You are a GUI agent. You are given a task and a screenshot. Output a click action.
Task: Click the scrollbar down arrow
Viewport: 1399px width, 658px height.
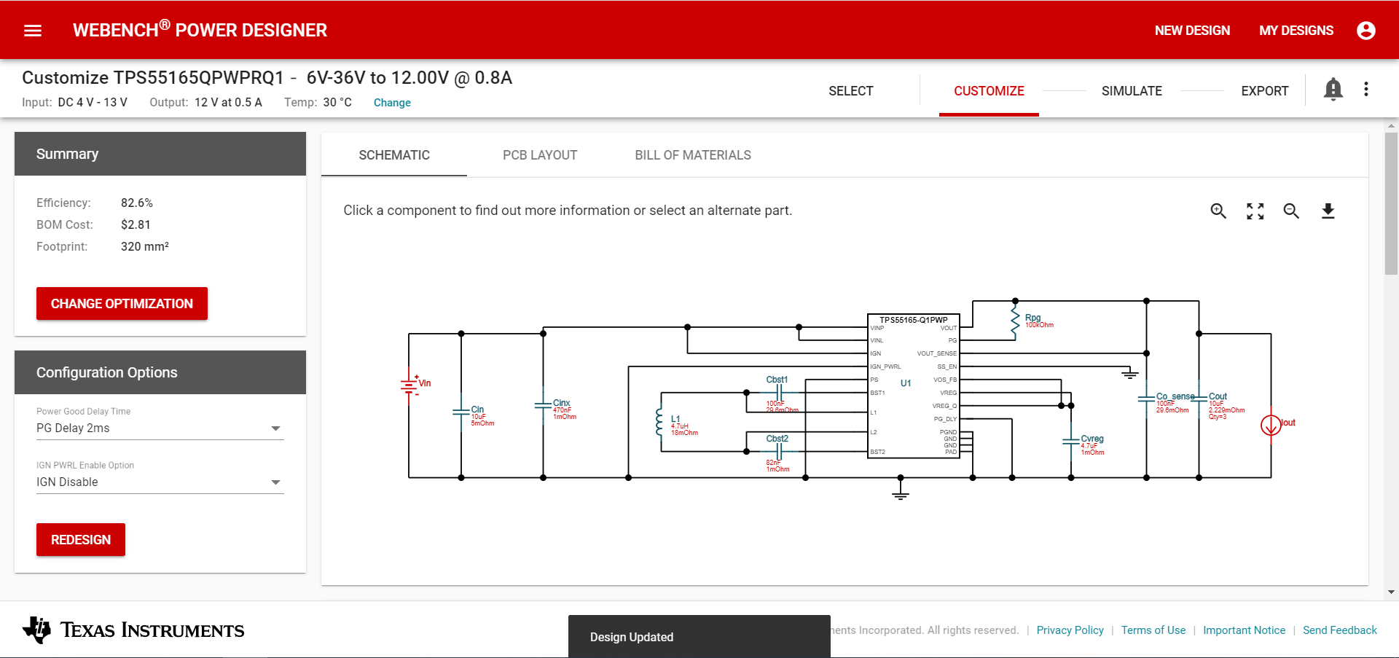(1391, 592)
